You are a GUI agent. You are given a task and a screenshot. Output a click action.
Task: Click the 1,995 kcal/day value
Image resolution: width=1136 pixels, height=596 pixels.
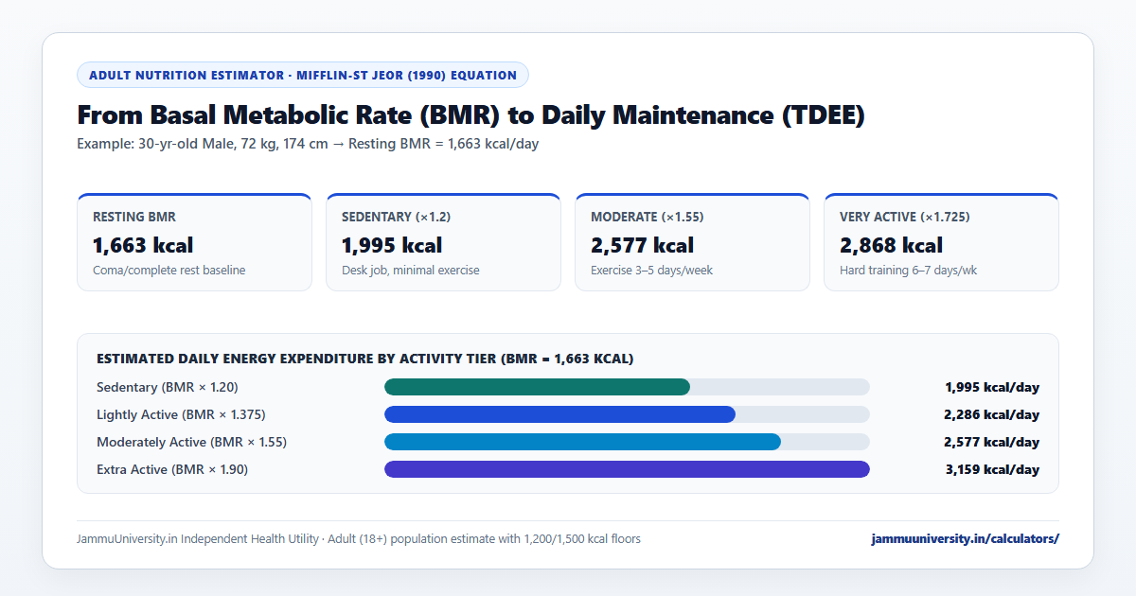click(992, 387)
